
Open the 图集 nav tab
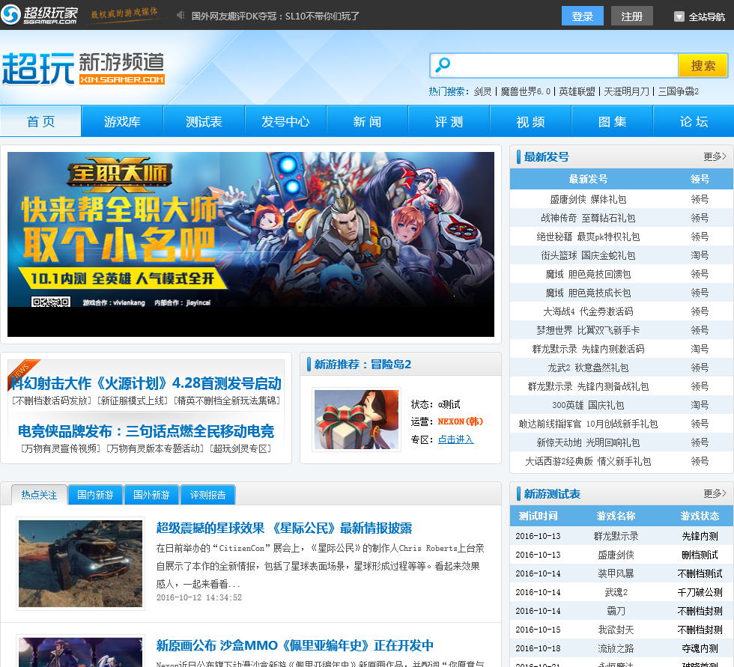pyautogui.click(x=612, y=121)
